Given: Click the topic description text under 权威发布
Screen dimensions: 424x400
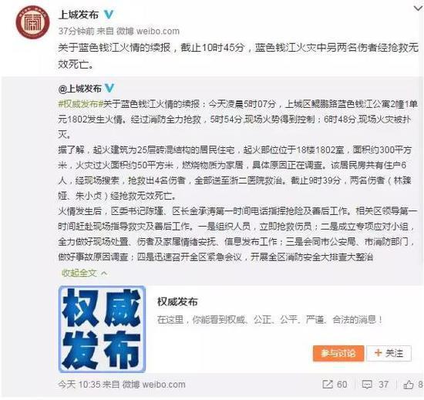Looking at the screenshot, I should 270,320.
